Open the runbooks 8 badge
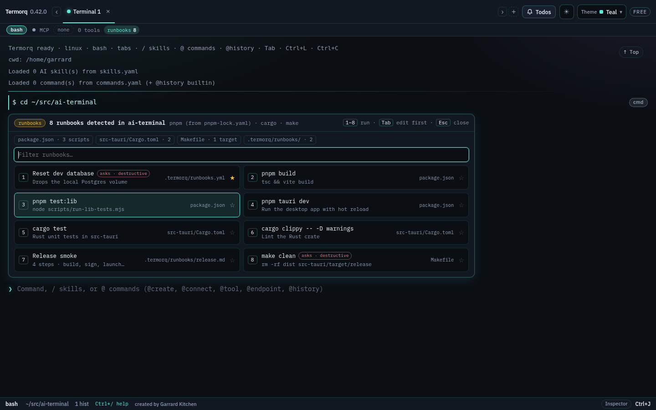The width and height of the screenshot is (656, 410). (x=122, y=30)
